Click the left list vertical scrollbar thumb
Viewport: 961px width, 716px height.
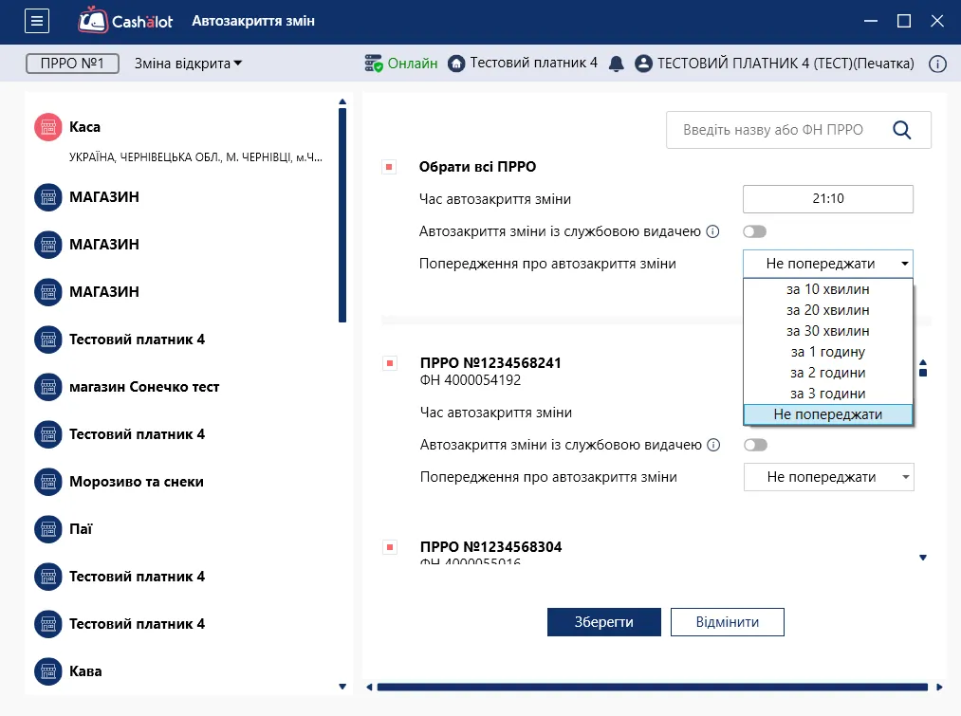[x=342, y=215]
